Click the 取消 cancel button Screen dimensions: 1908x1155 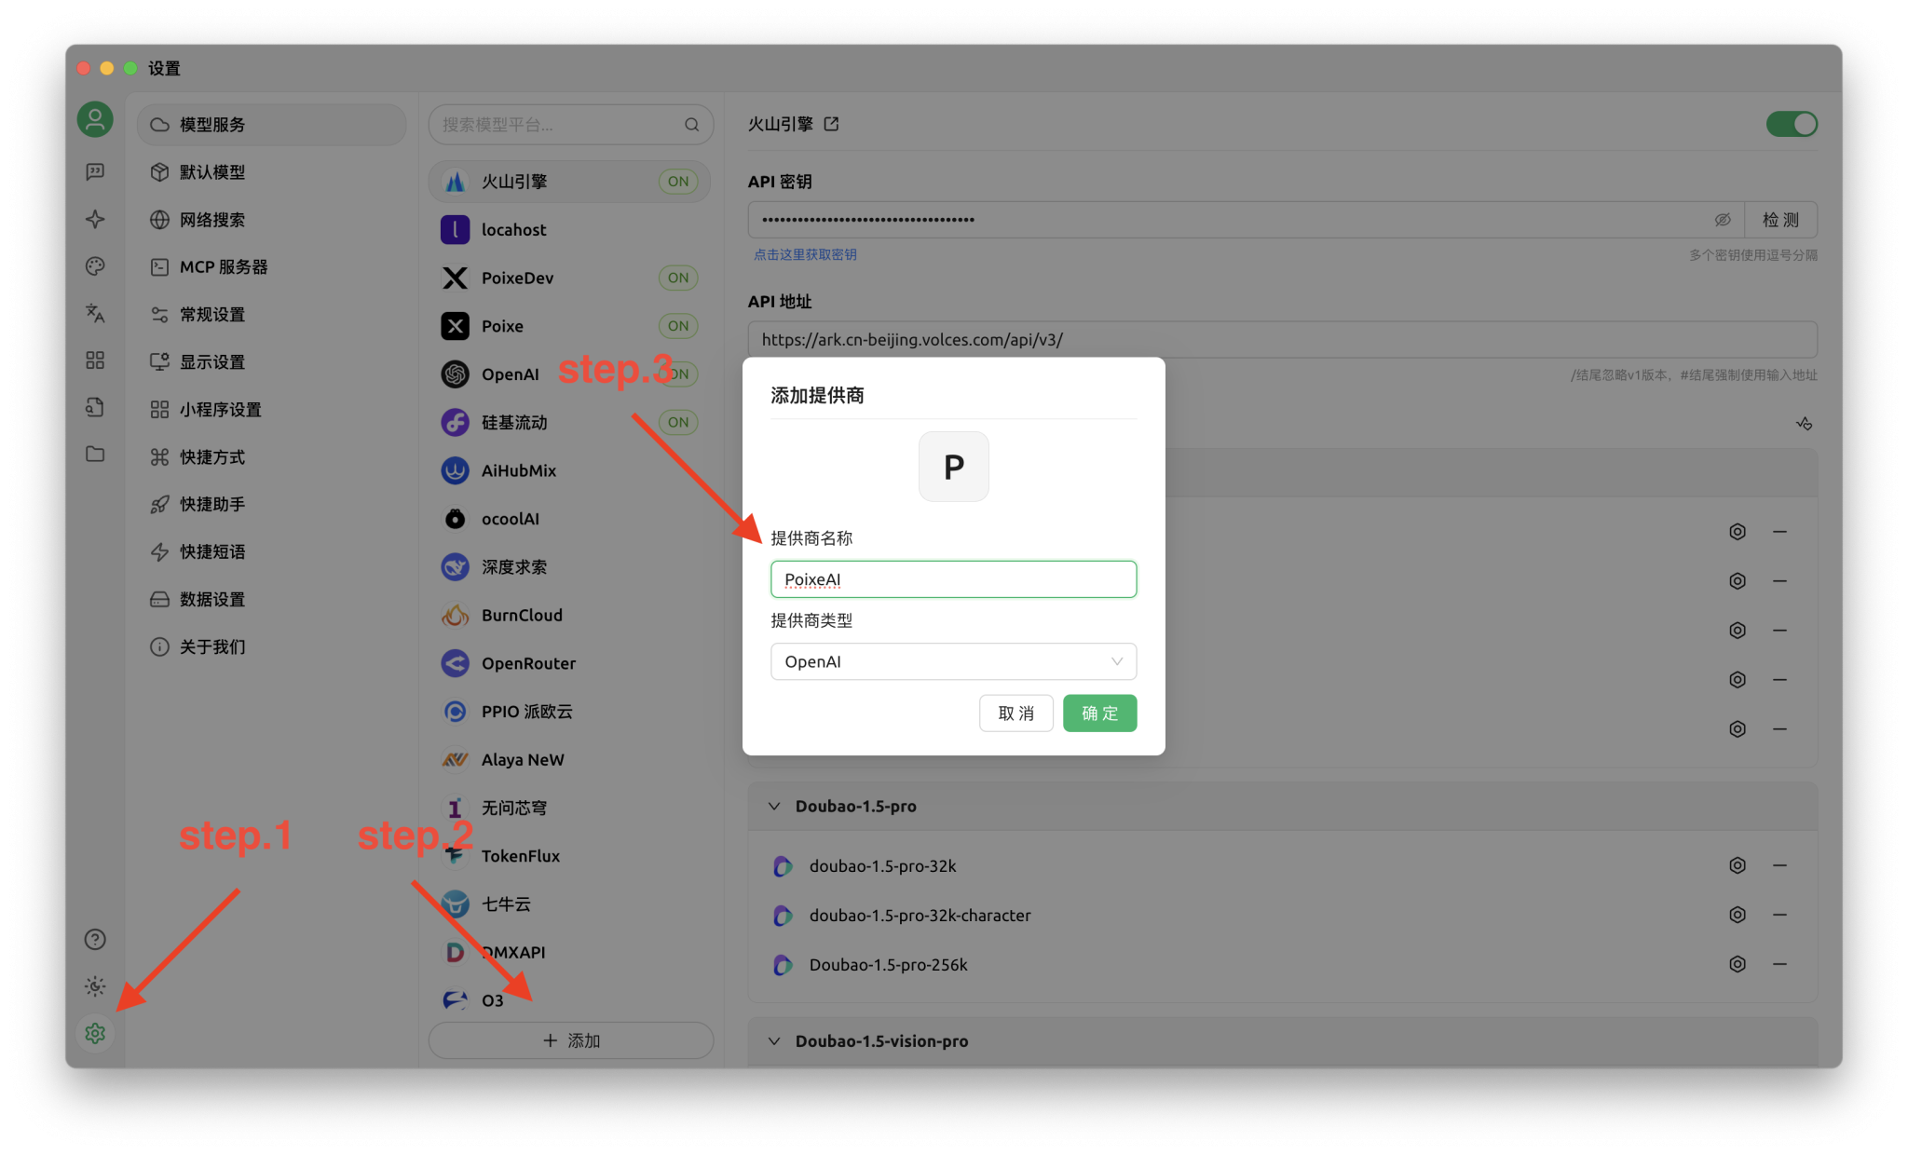pos(1015,713)
